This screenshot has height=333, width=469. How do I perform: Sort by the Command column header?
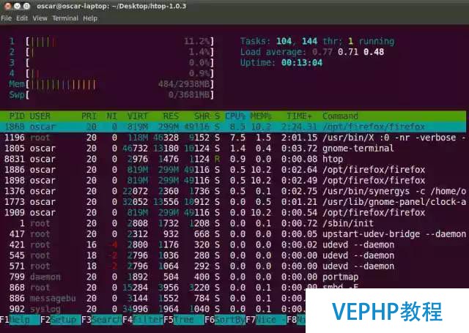[340, 116]
